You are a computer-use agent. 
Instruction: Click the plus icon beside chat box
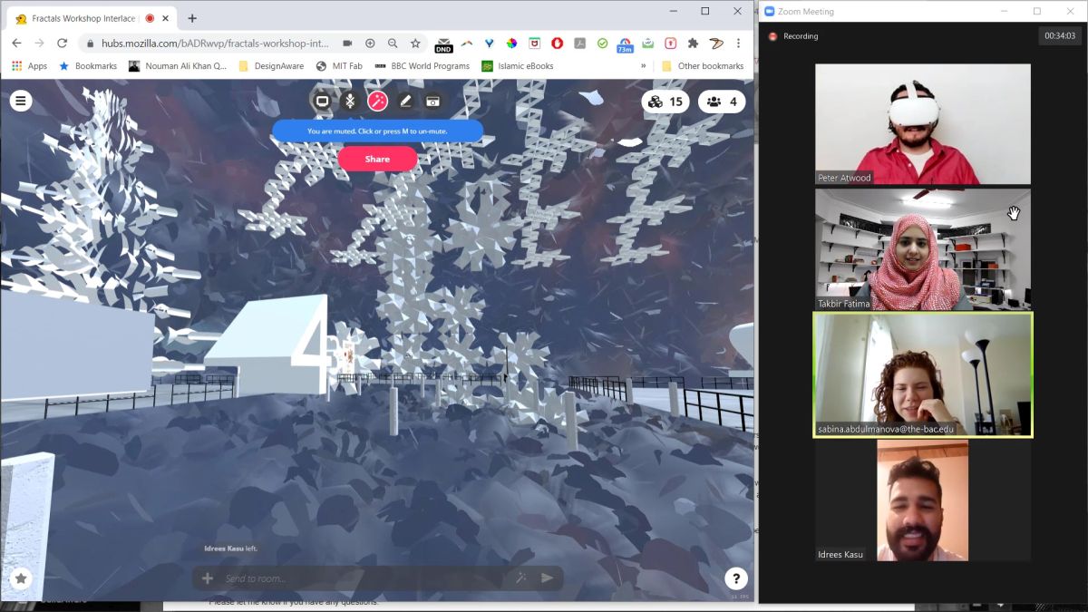tap(208, 578)
